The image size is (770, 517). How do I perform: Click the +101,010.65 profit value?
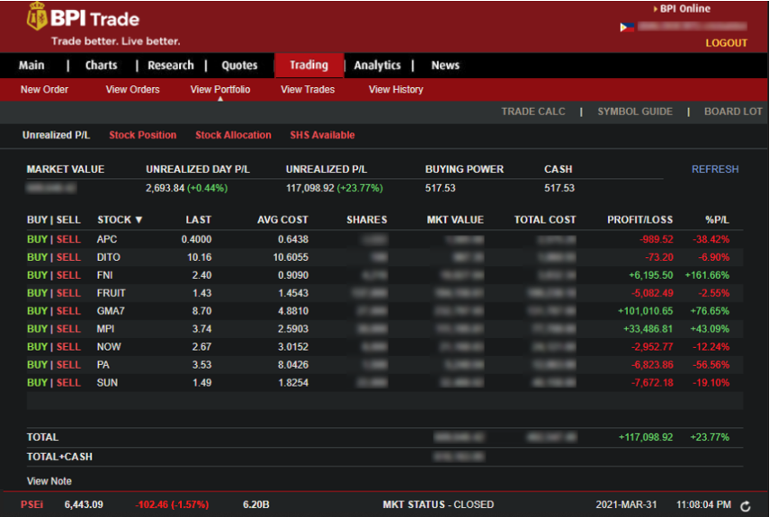tap(645, 311)
